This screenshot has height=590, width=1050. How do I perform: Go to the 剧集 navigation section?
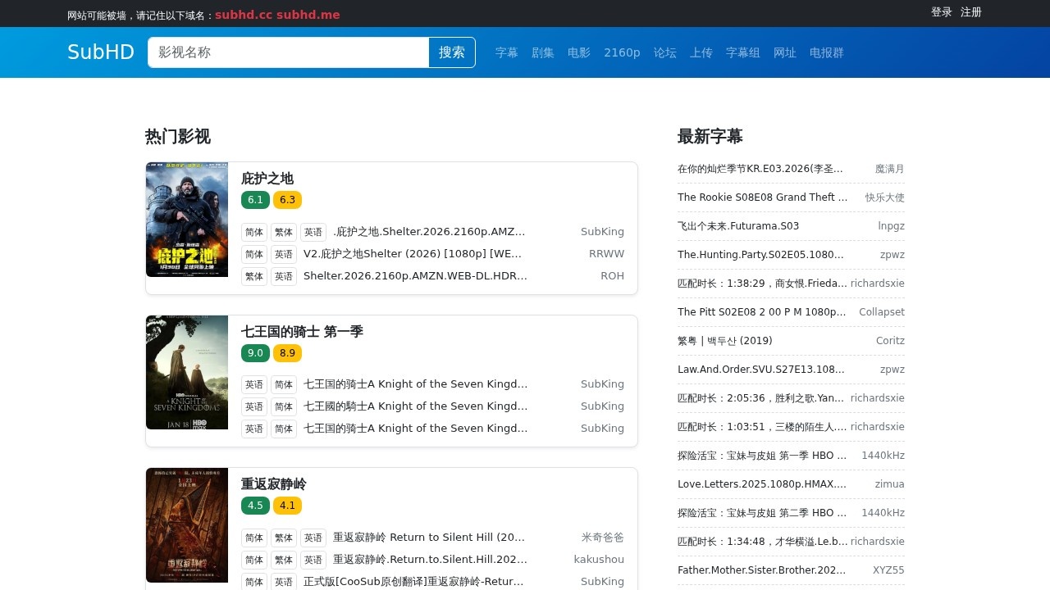(542, 52)
